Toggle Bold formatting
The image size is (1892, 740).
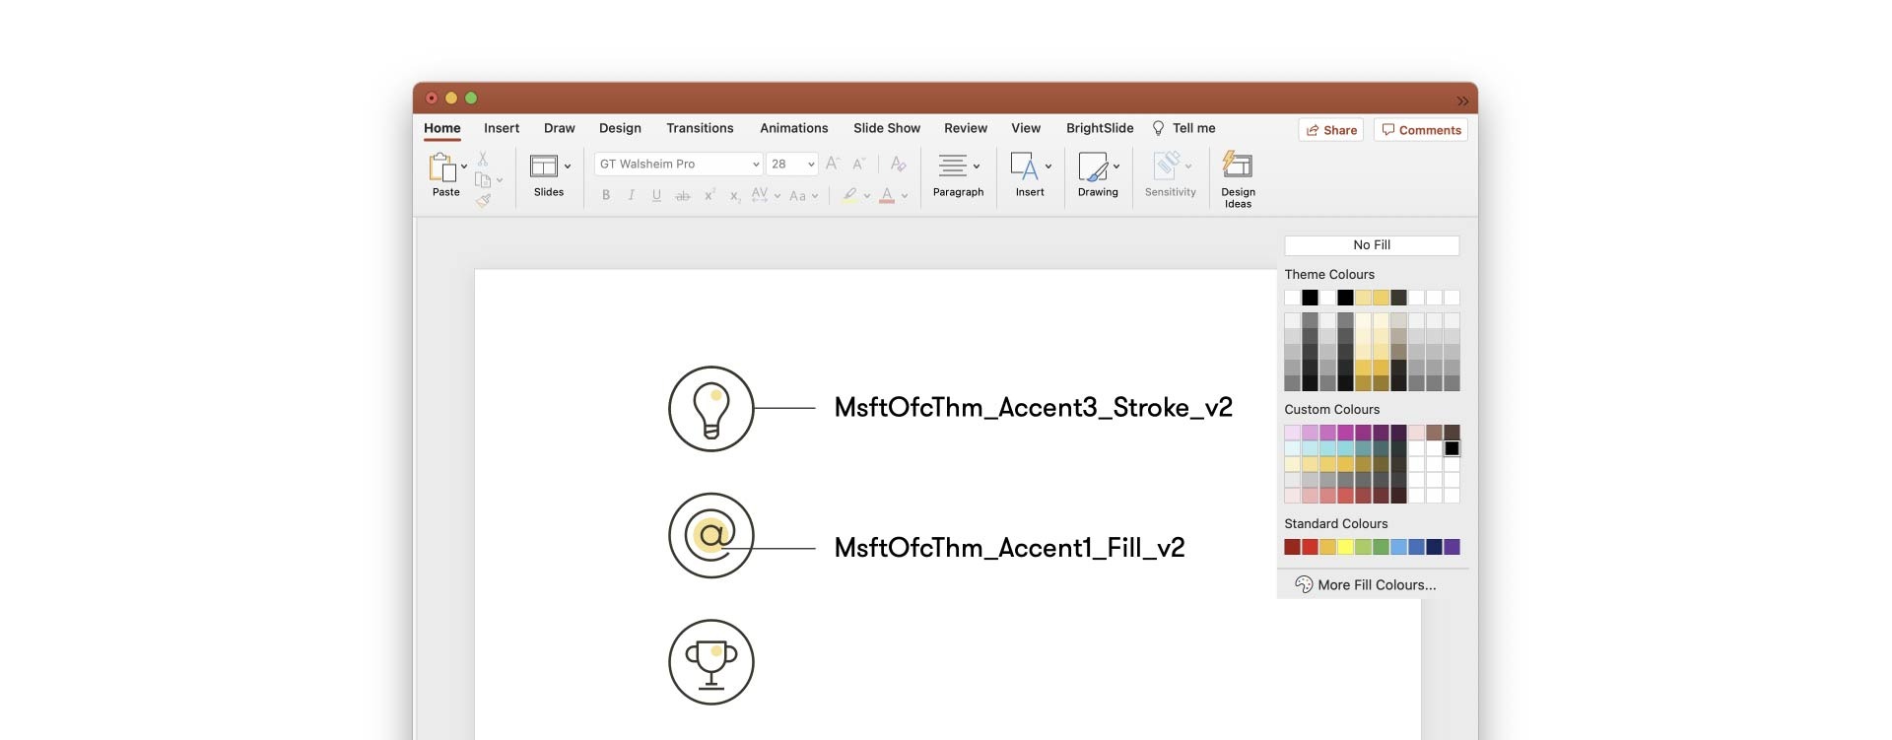(x=606, y=196)
